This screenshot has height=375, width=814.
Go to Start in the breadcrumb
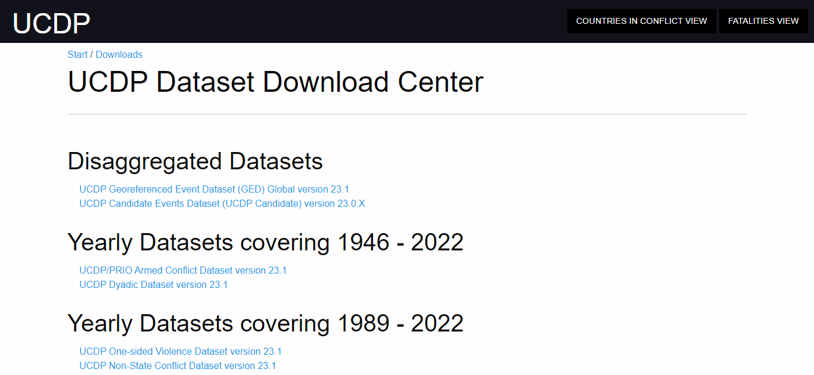tap(77, 54)
